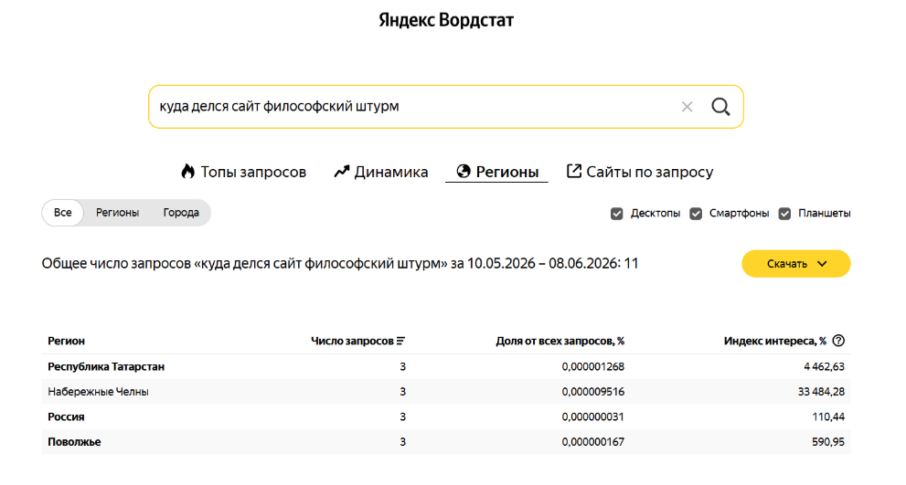Select the Республика Татарстан row name
The height and width of the screenshot is (485, 906).
click(106, 366)
